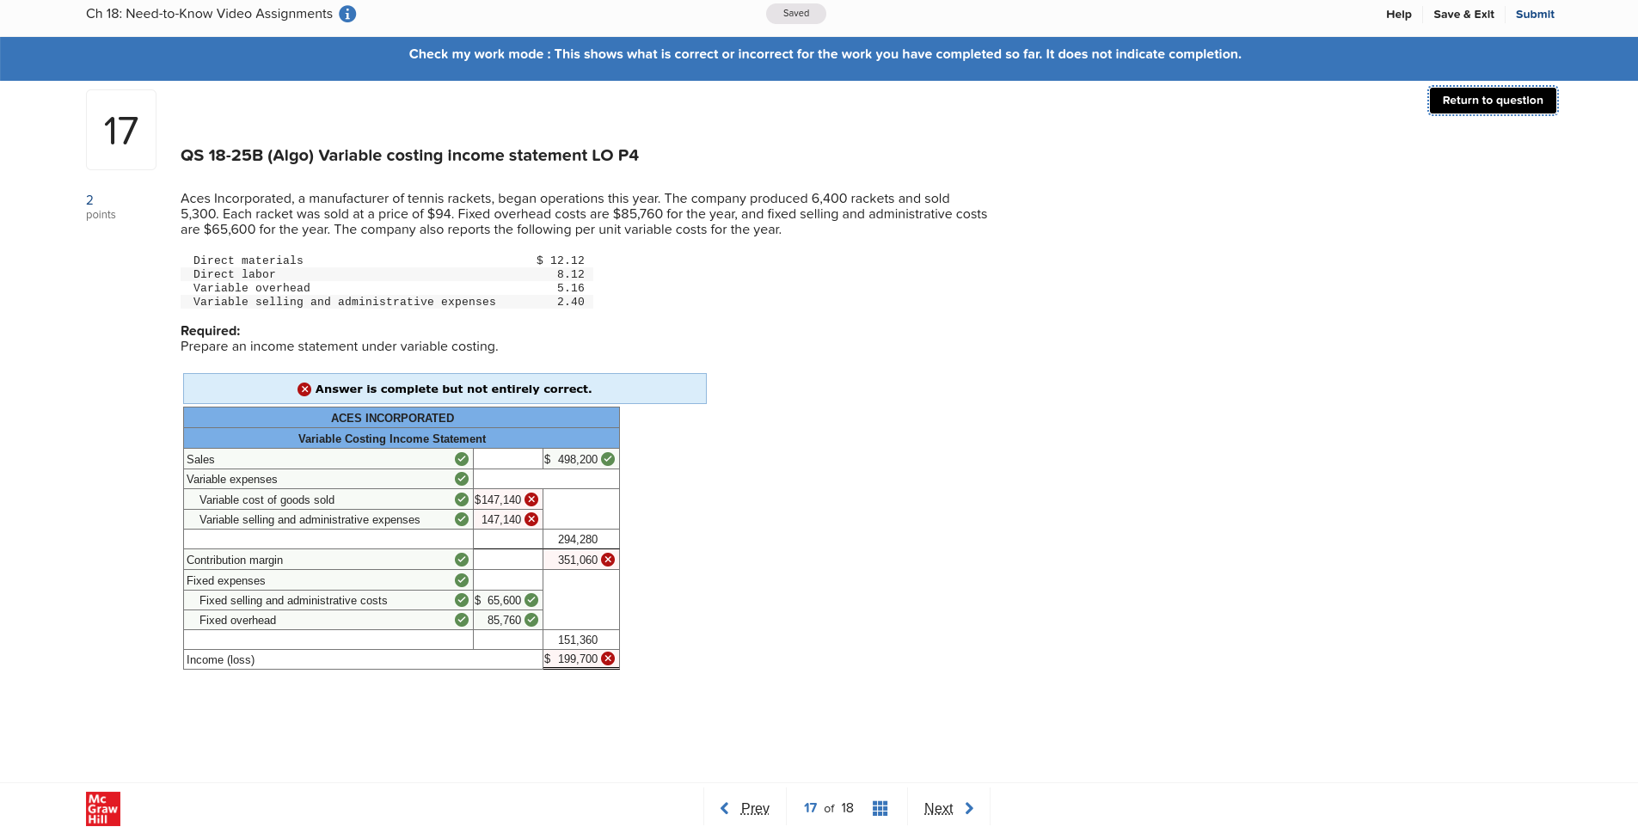Click the Income (loss) row label

coord(220,659)
